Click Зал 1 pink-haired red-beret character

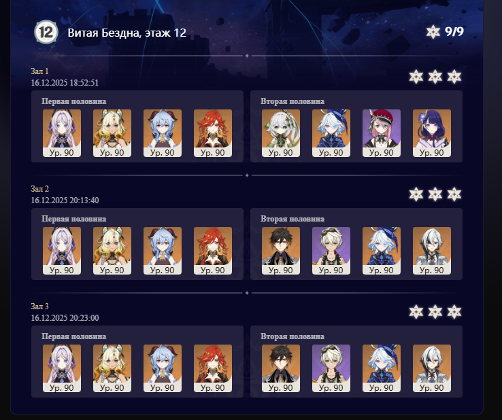click(x=382, y=133)
